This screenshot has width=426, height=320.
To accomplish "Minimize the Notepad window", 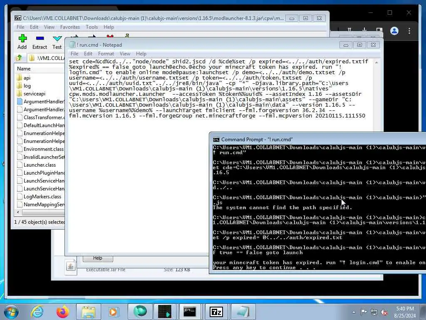I will pyautogui.click(x=346, y=45).
